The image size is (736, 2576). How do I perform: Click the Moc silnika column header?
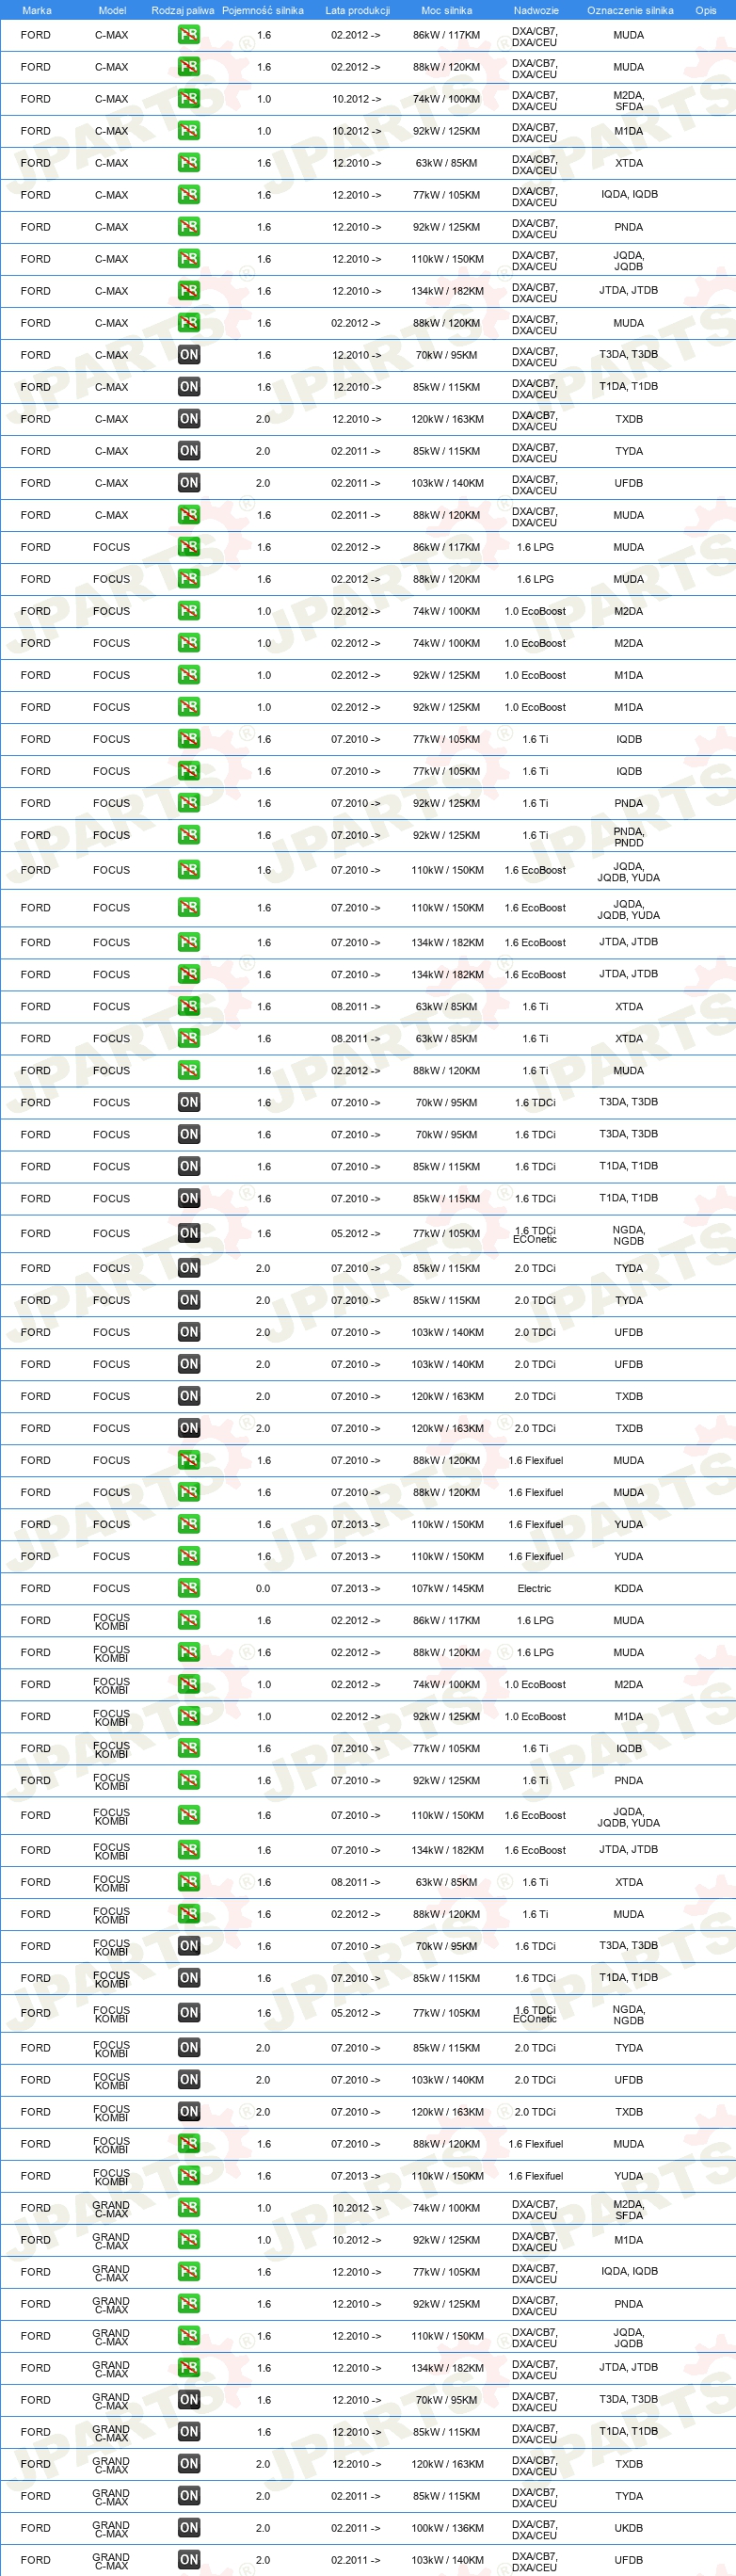(x=446, y=10)
